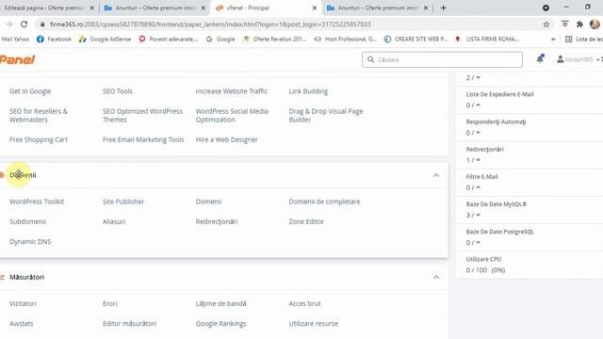Click Liste De Expediere E-Mail statistic
This screenshot has width=603, height=339.
point(499,94)
